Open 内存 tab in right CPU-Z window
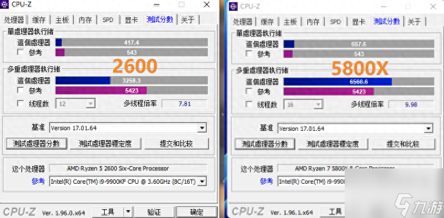 click(313, 22)
